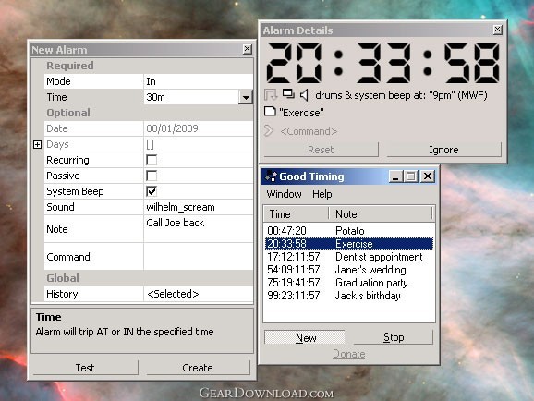Close the Alarm Details window

tap(498, 30)
